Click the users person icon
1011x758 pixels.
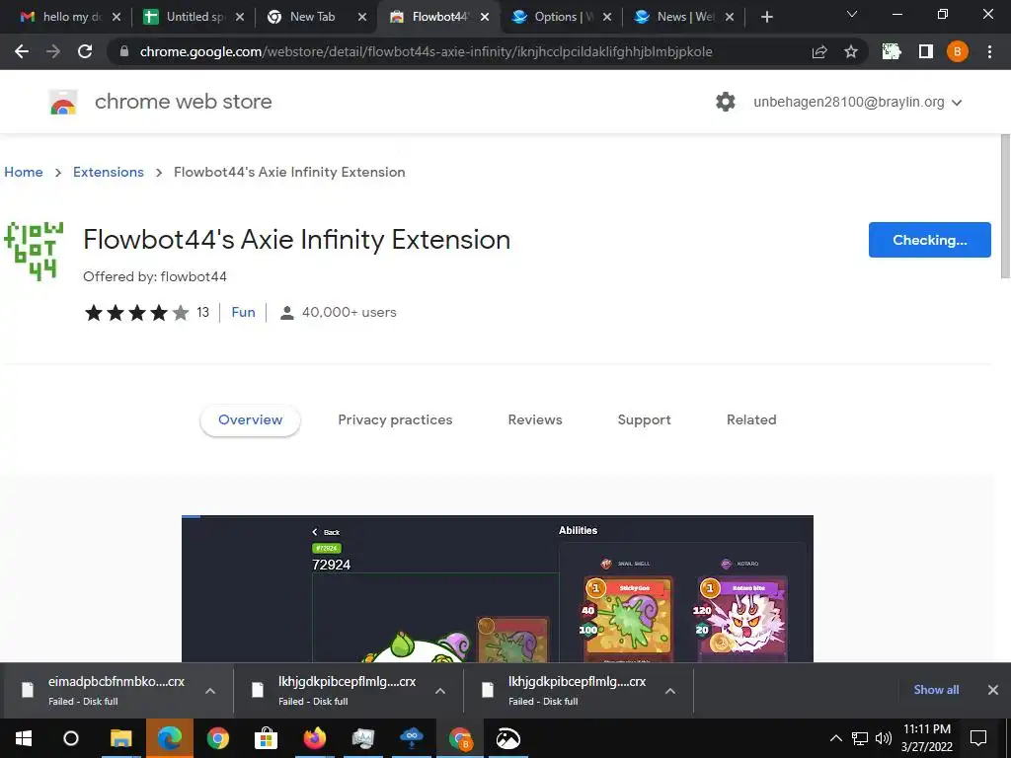pos(287,313)
